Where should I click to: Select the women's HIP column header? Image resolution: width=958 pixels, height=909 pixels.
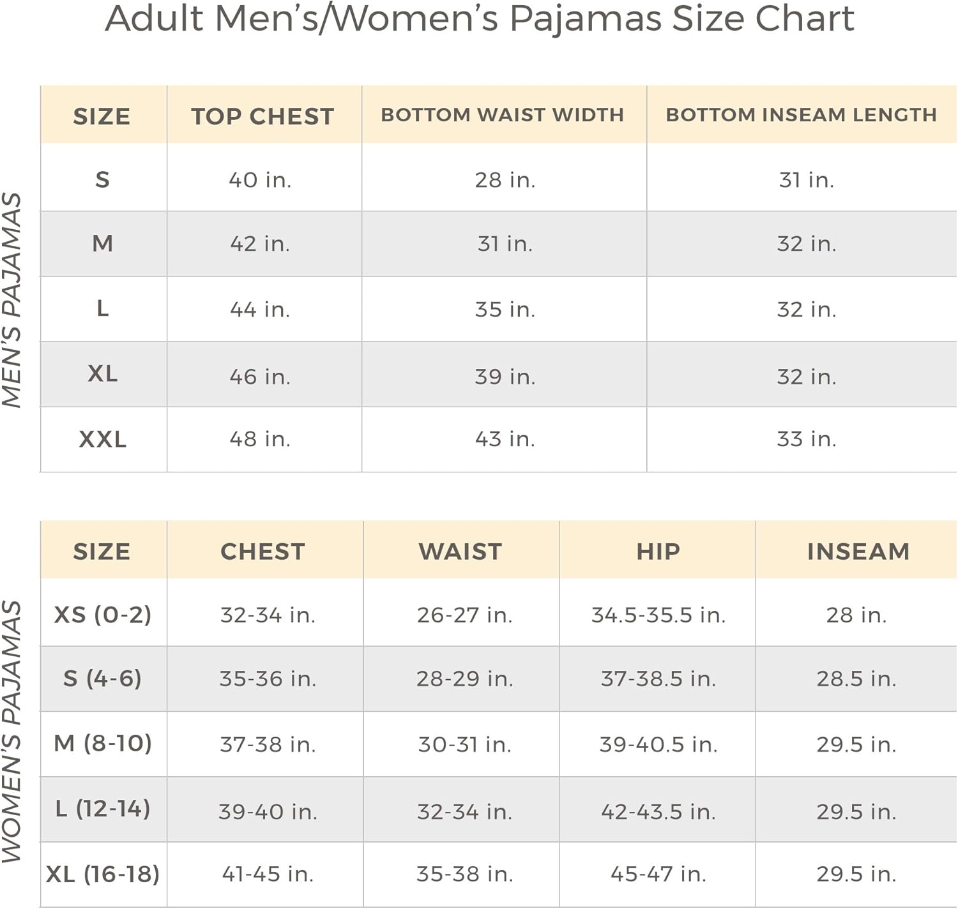pos(658,552)
